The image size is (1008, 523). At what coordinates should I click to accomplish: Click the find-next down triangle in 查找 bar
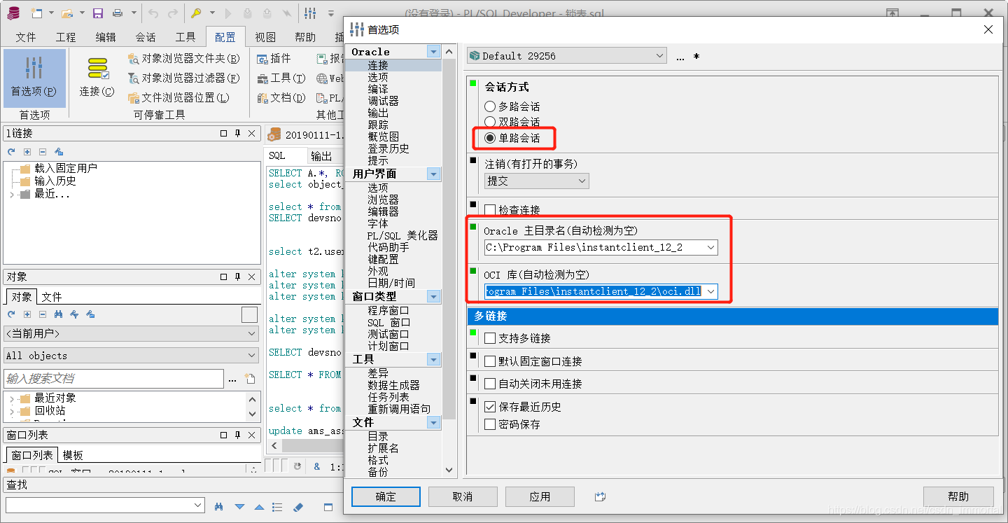pyautogui.click(x=239, y=506)
